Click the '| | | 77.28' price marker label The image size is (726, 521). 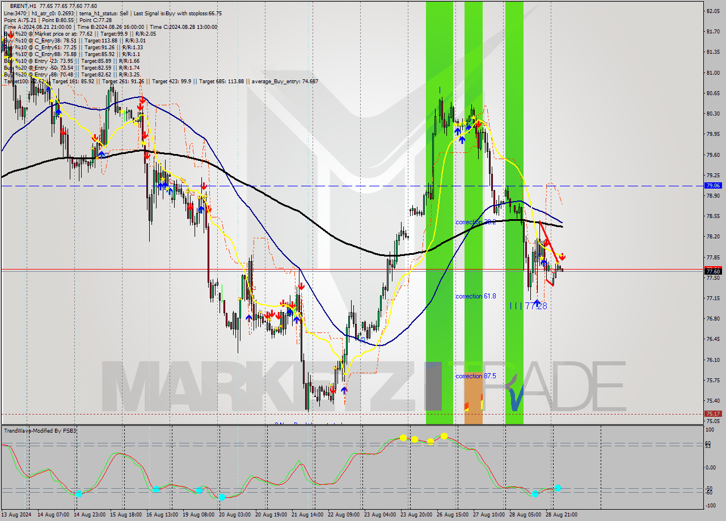coord(529,306)
